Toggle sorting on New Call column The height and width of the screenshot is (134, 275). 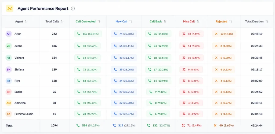[131, 21]
